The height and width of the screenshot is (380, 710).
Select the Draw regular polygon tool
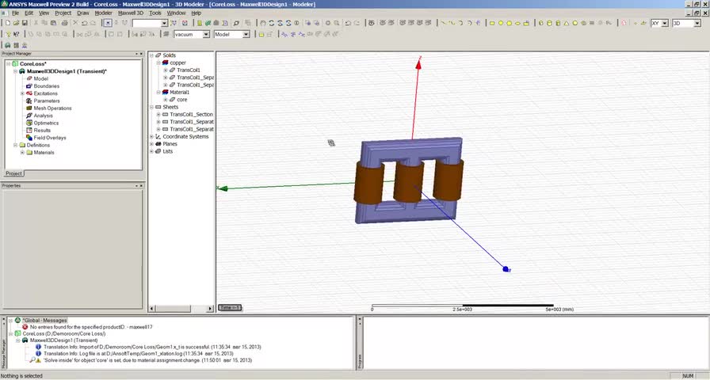509,23
